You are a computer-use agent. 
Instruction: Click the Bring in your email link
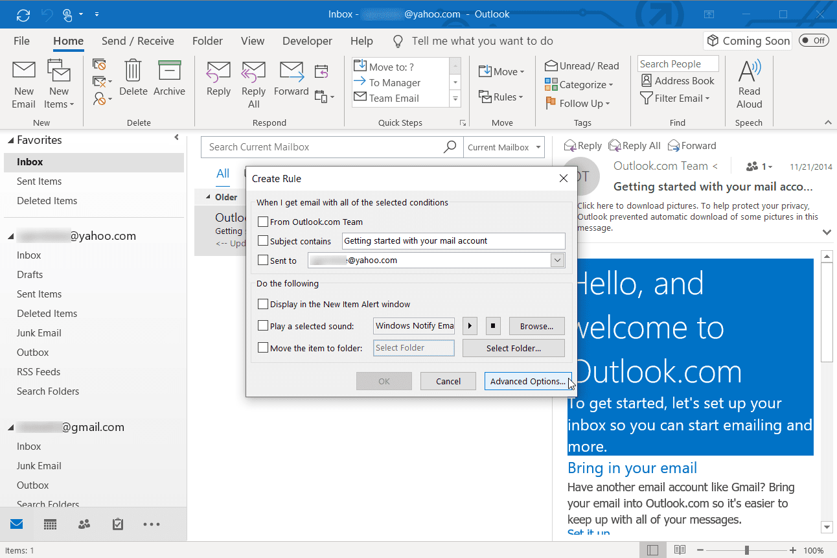pos(632,468)
